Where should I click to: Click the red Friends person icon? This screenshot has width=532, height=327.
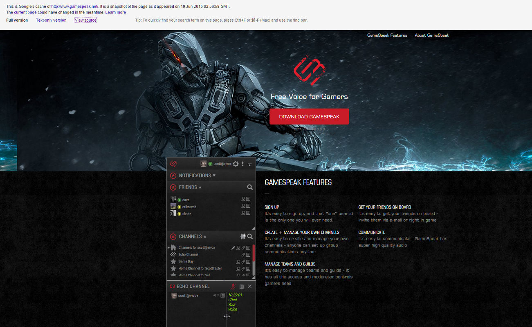(x=173, y=187)
